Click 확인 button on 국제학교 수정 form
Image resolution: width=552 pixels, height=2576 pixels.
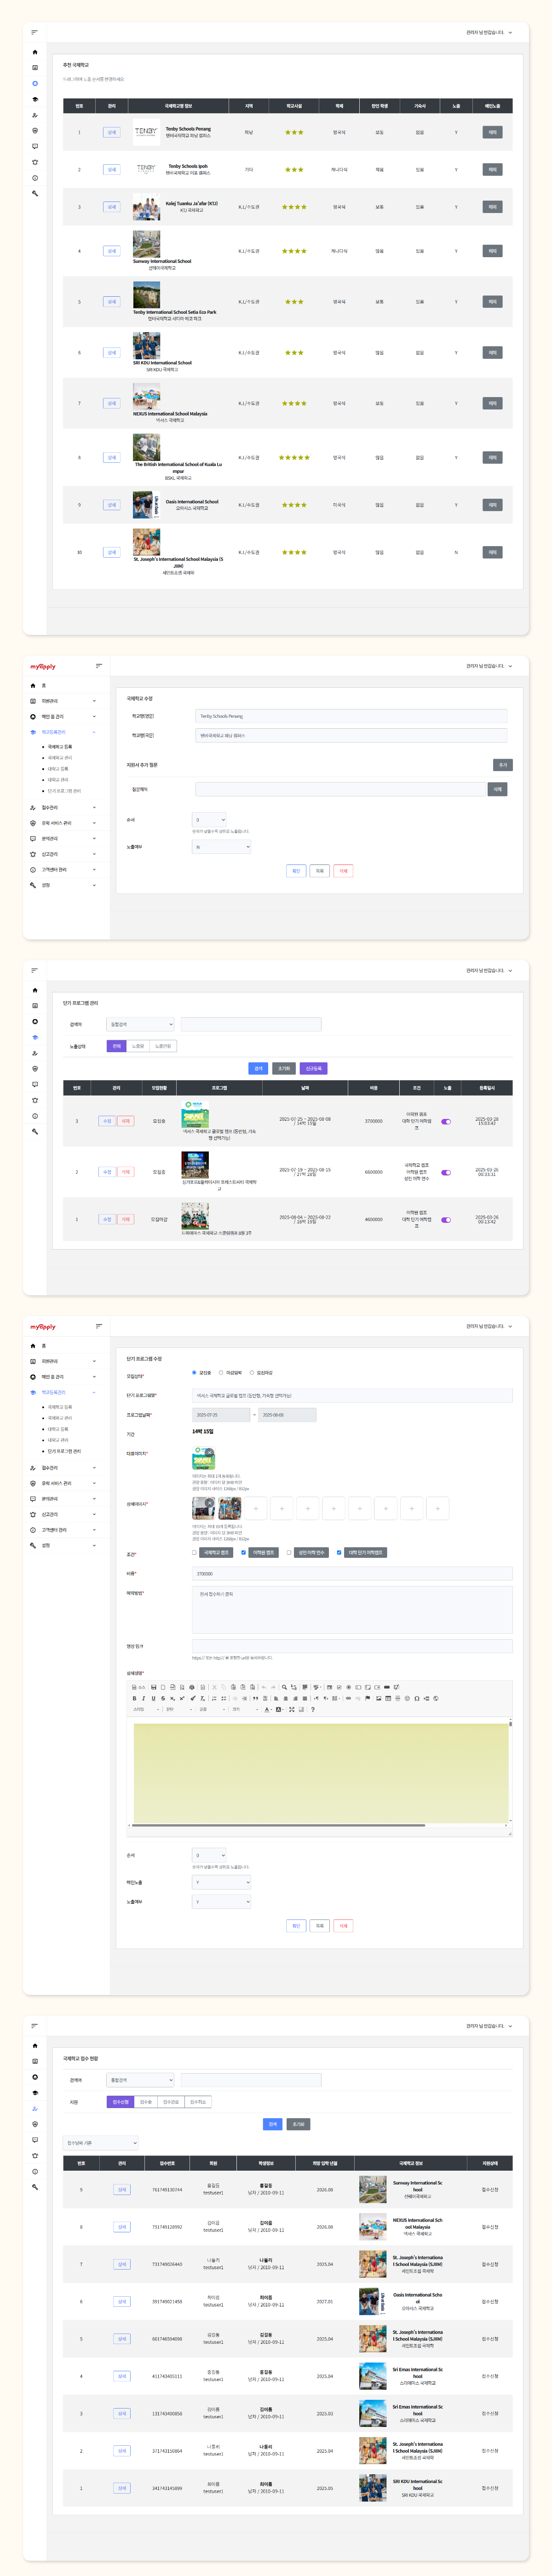click(x=296, y=871)
